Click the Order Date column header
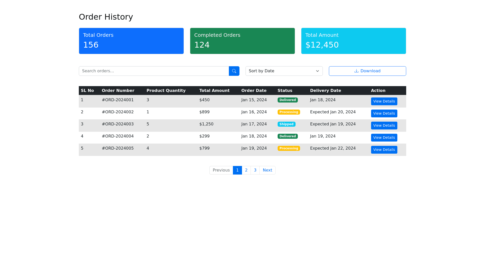485x272 pixels. pyautogui.click(x=254, y=91)
